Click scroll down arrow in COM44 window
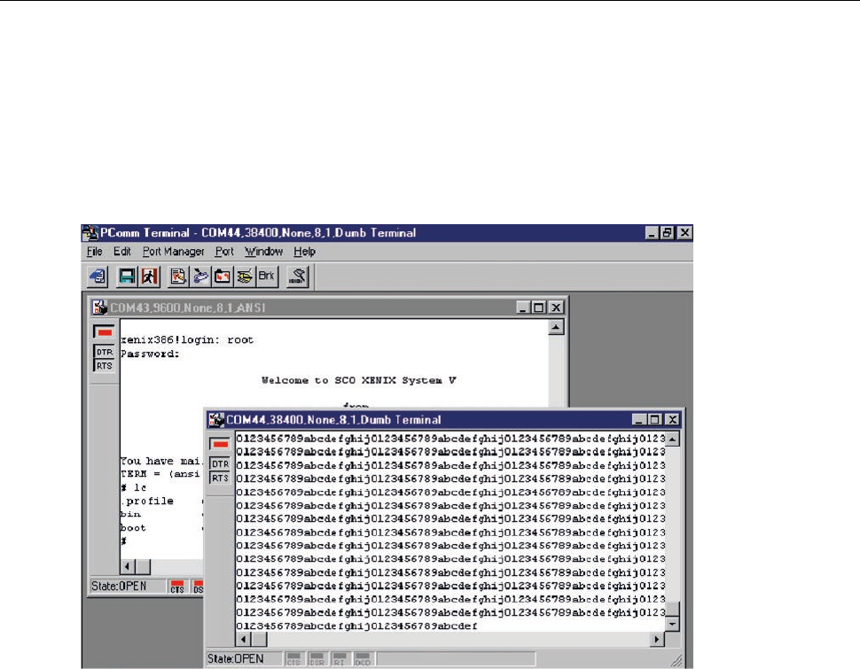The height and width of the screenshot is (669, 860). (x=672, y=624)
